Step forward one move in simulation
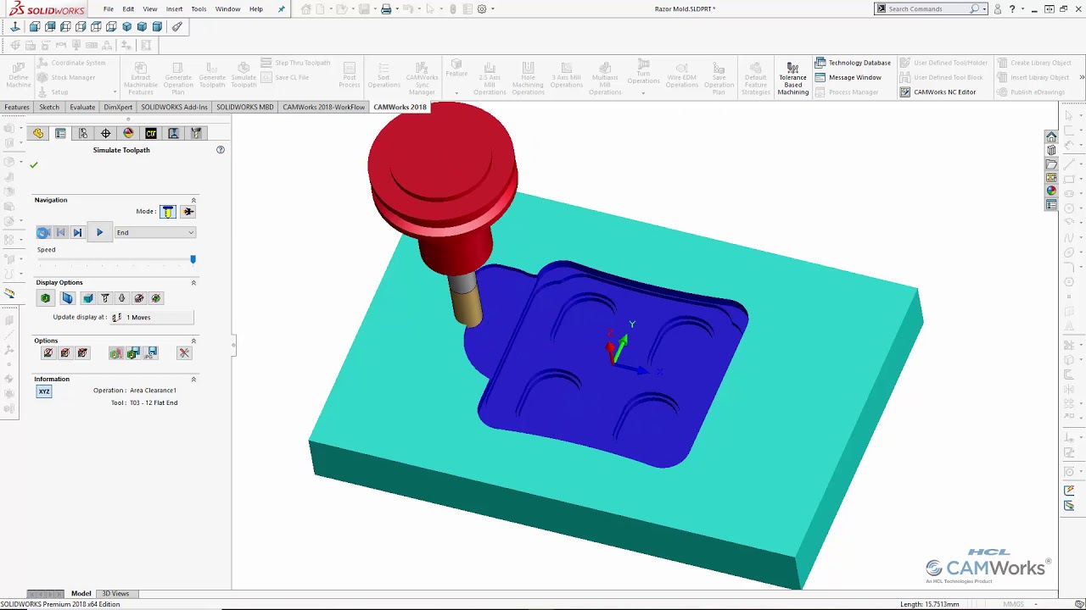The image size is (1086, 610). [x=77, y=232]
